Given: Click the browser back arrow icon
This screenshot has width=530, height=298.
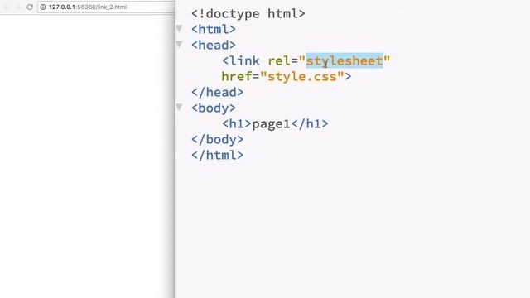Looking at the screenshot, I should coord(7,7).
